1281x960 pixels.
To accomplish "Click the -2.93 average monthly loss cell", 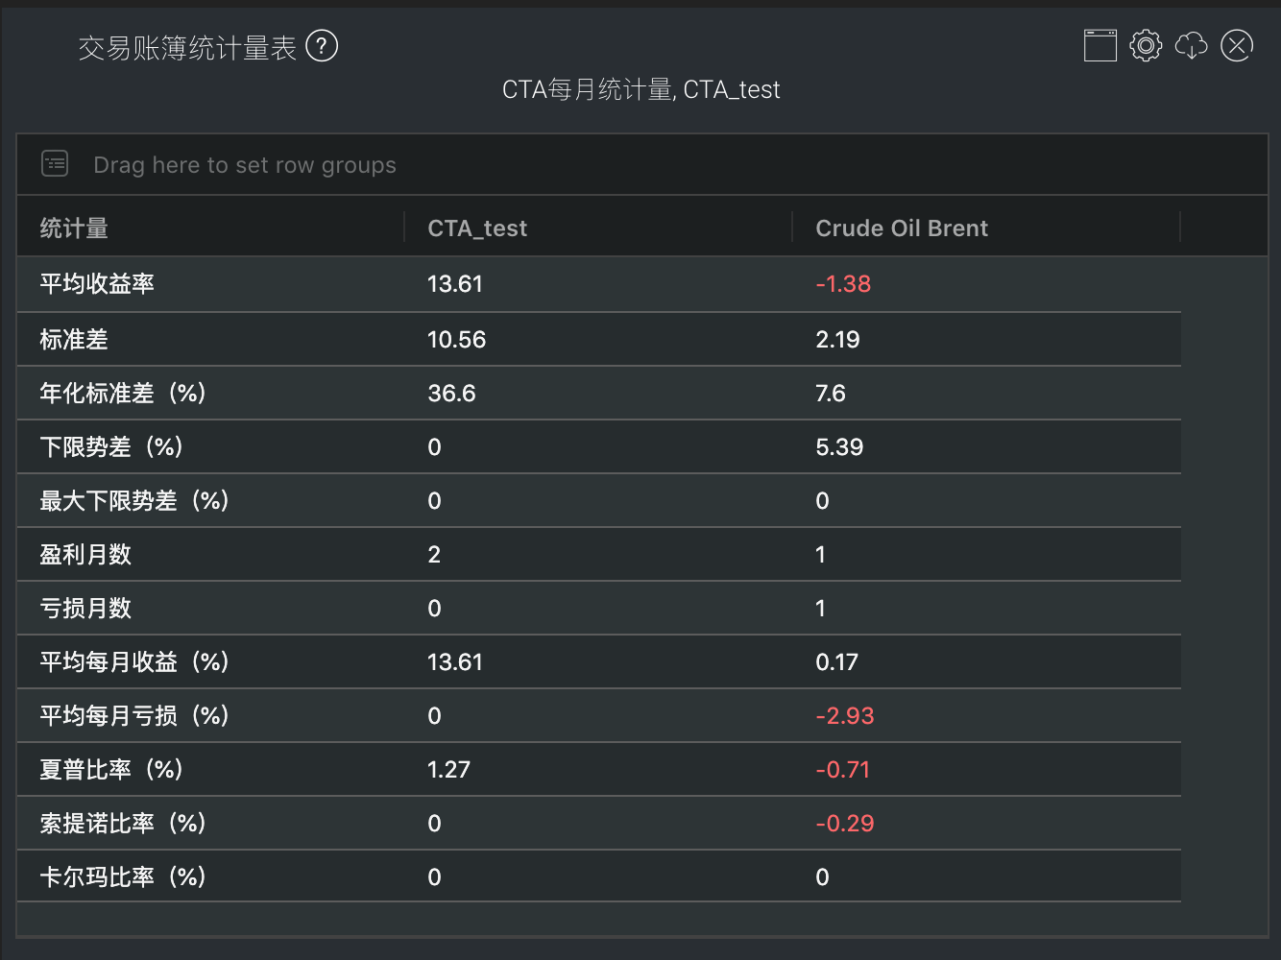I will 844,716.
